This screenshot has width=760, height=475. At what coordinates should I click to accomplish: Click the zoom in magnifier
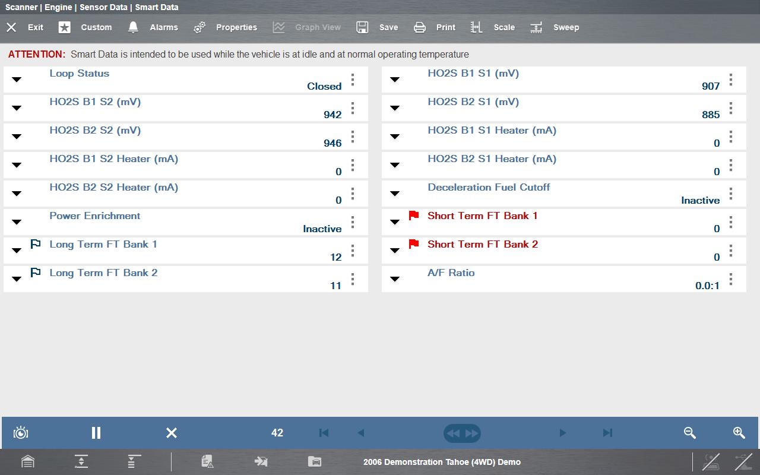pyautogui.click(x=739, y=433)
